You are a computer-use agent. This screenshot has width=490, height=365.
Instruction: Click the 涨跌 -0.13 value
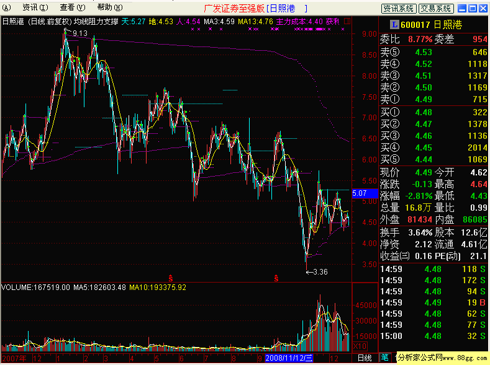[x=422, y=184]
